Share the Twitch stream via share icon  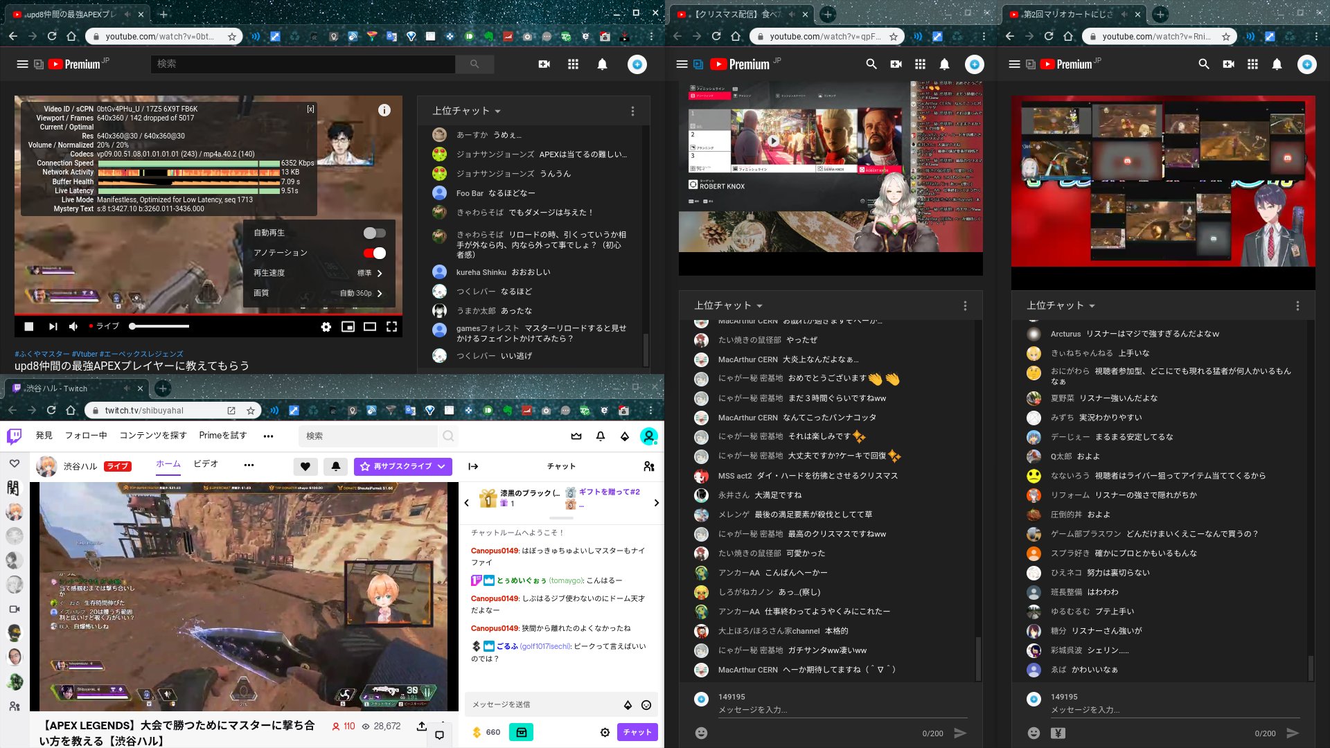(421, 726)
